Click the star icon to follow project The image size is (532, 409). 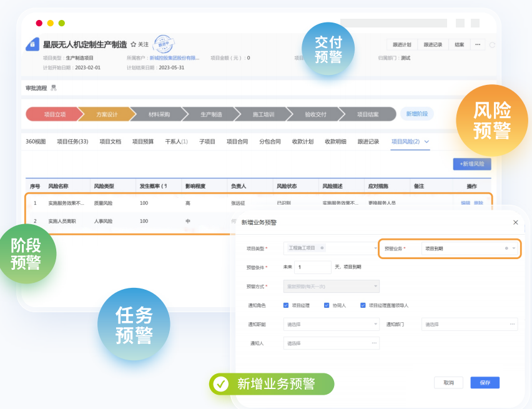[134, 44]
